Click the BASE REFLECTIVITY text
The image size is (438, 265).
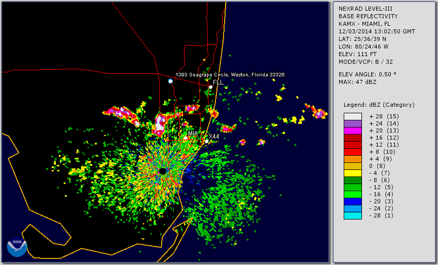(x=368, y=17)
